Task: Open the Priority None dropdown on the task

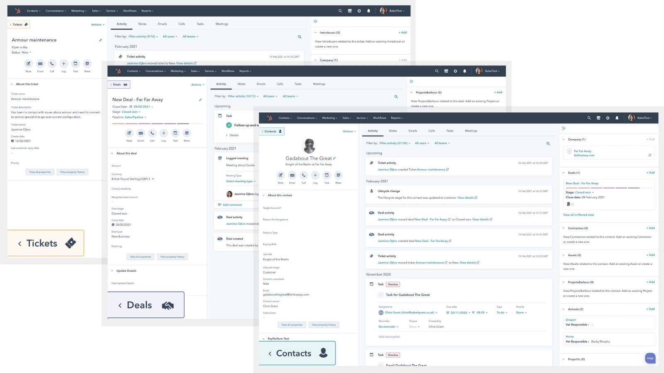Action: 521,312
